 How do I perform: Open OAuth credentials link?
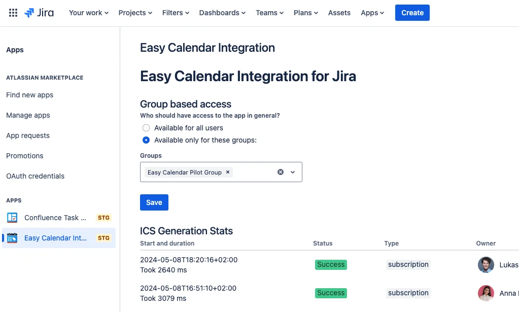[x=36, y=176]
